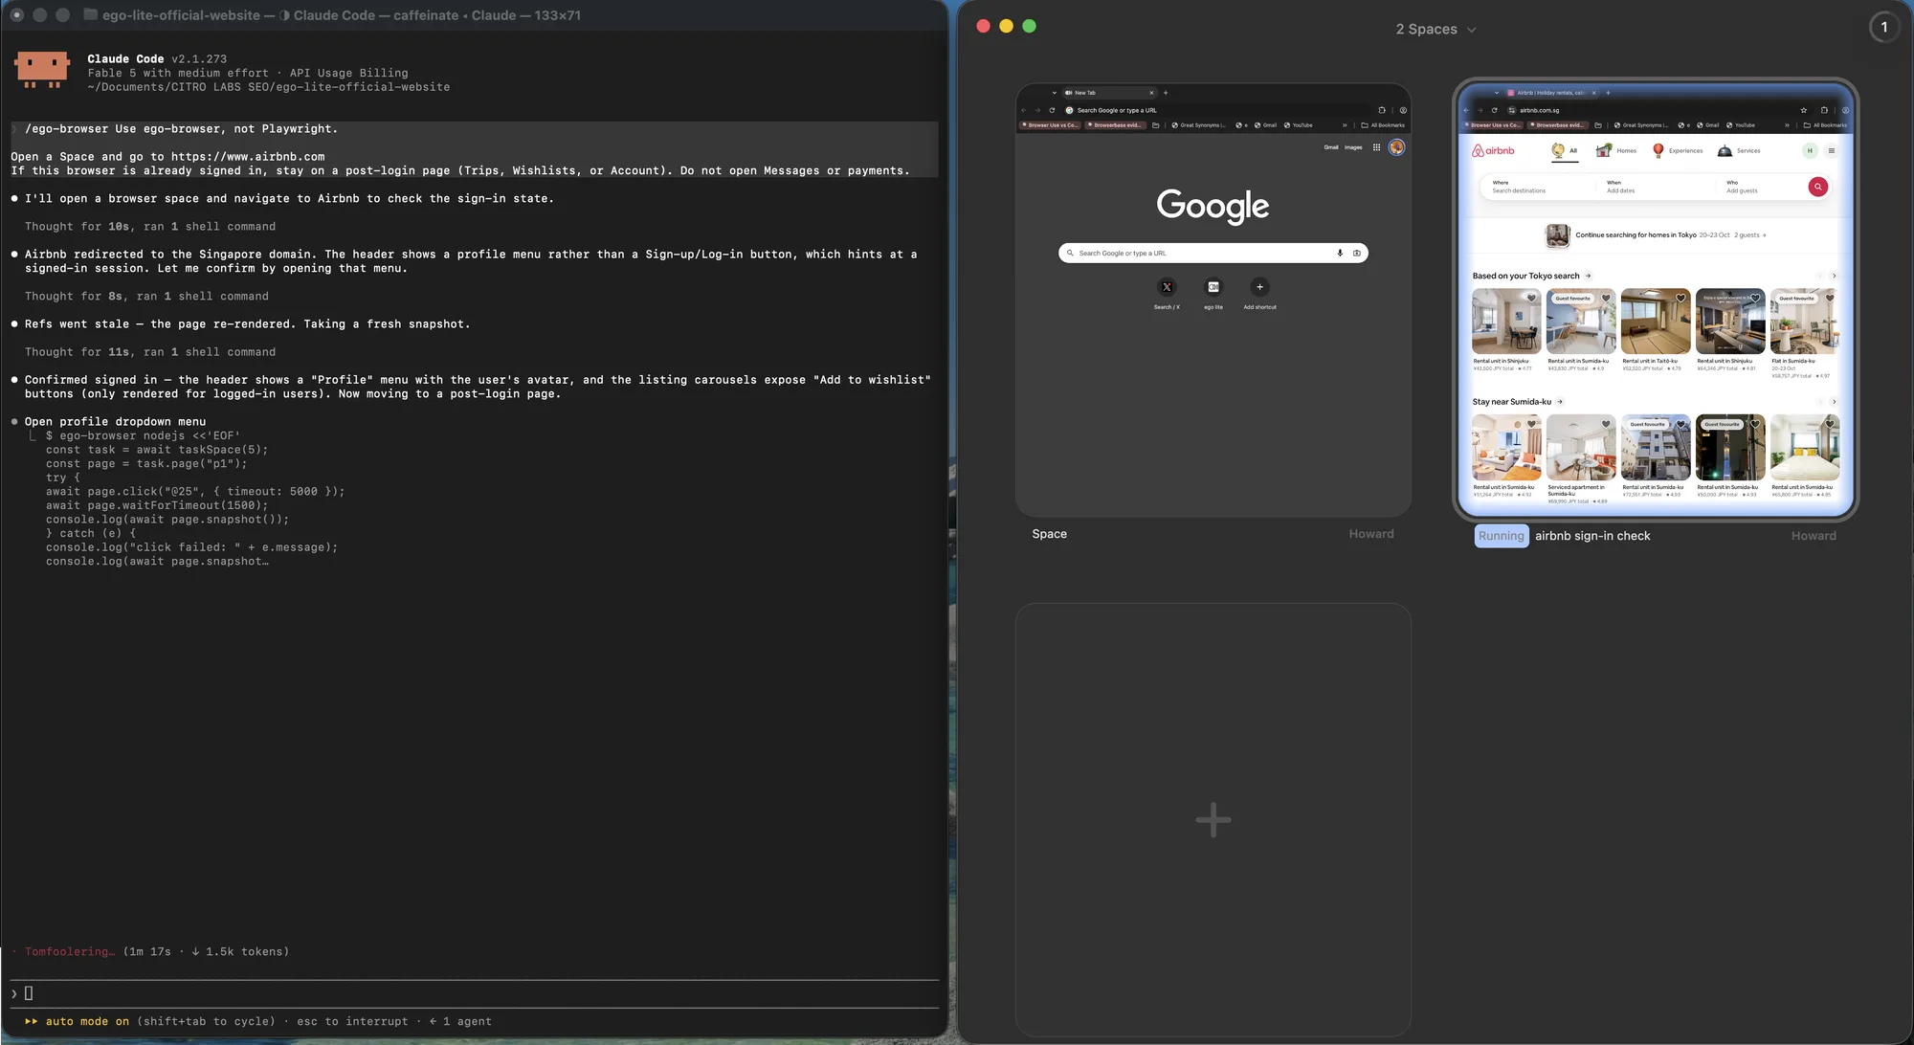The width and height of the screenshot is (1914, 1045).
Task: Click the blue "Running" status badge
Action: pyautogui.click(x=1501, y=536)
